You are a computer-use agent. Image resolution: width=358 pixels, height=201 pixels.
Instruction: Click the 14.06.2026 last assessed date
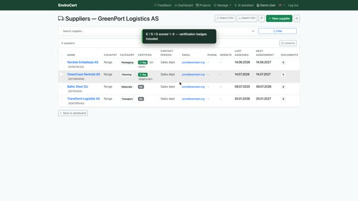242,62
